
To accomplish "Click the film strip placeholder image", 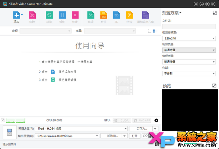I will pyautogui.click(x=124, y=85).
